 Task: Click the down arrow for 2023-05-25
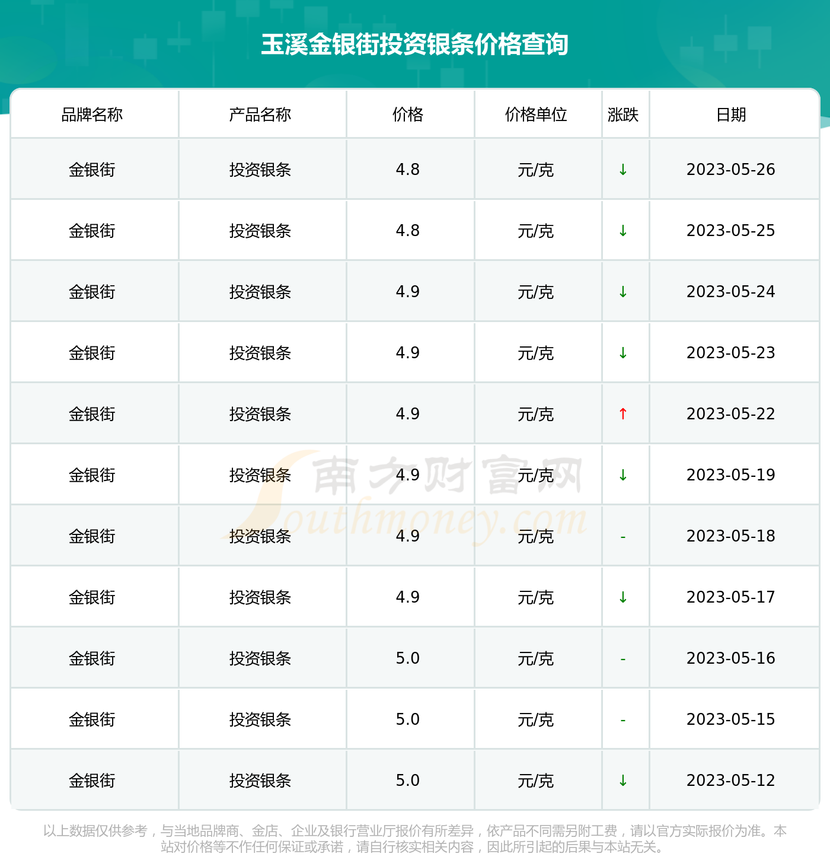(x=622, y=231)
